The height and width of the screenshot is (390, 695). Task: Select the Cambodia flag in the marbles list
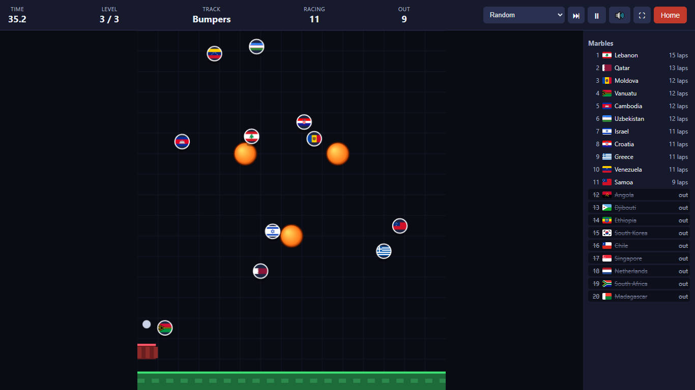[607, 106]
